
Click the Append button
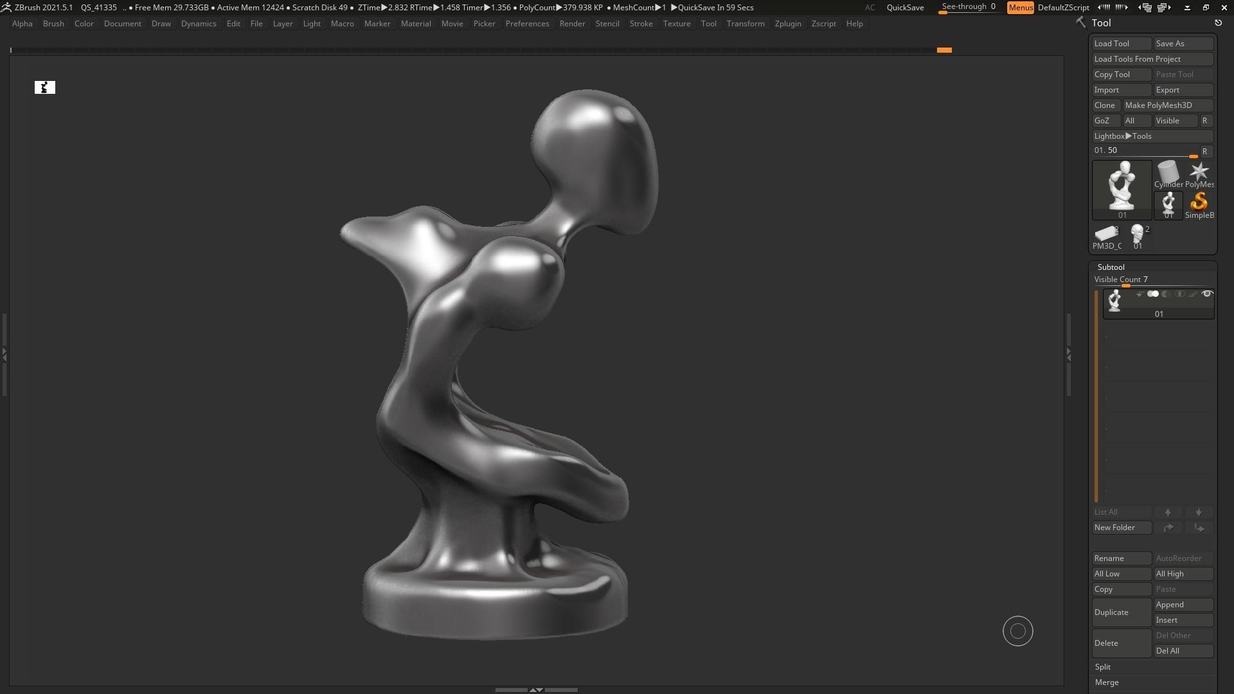pos(1183,605)
